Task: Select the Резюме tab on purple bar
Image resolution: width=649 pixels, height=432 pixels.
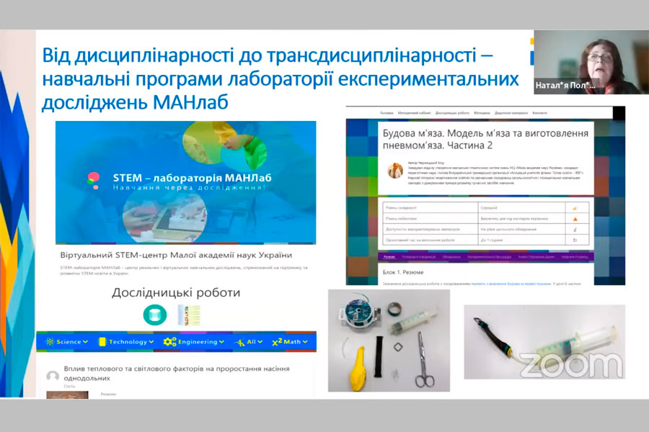Action: tap(389, 257)
